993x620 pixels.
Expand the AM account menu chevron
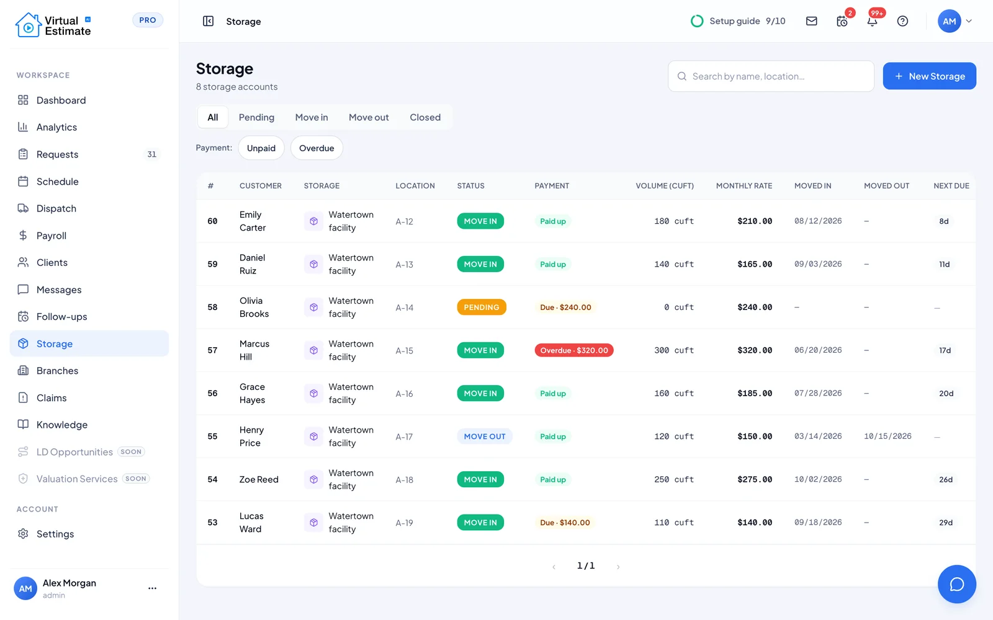[969, 21]
